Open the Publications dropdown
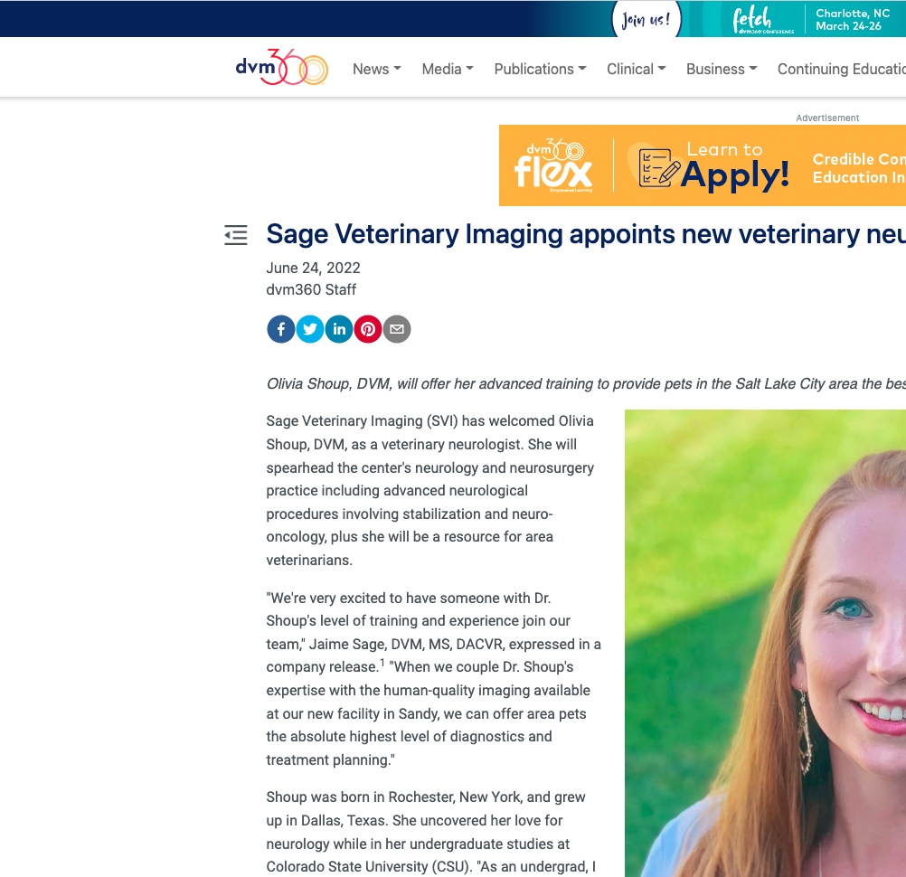Screen dimensions: 906x877 coord(540,69)
